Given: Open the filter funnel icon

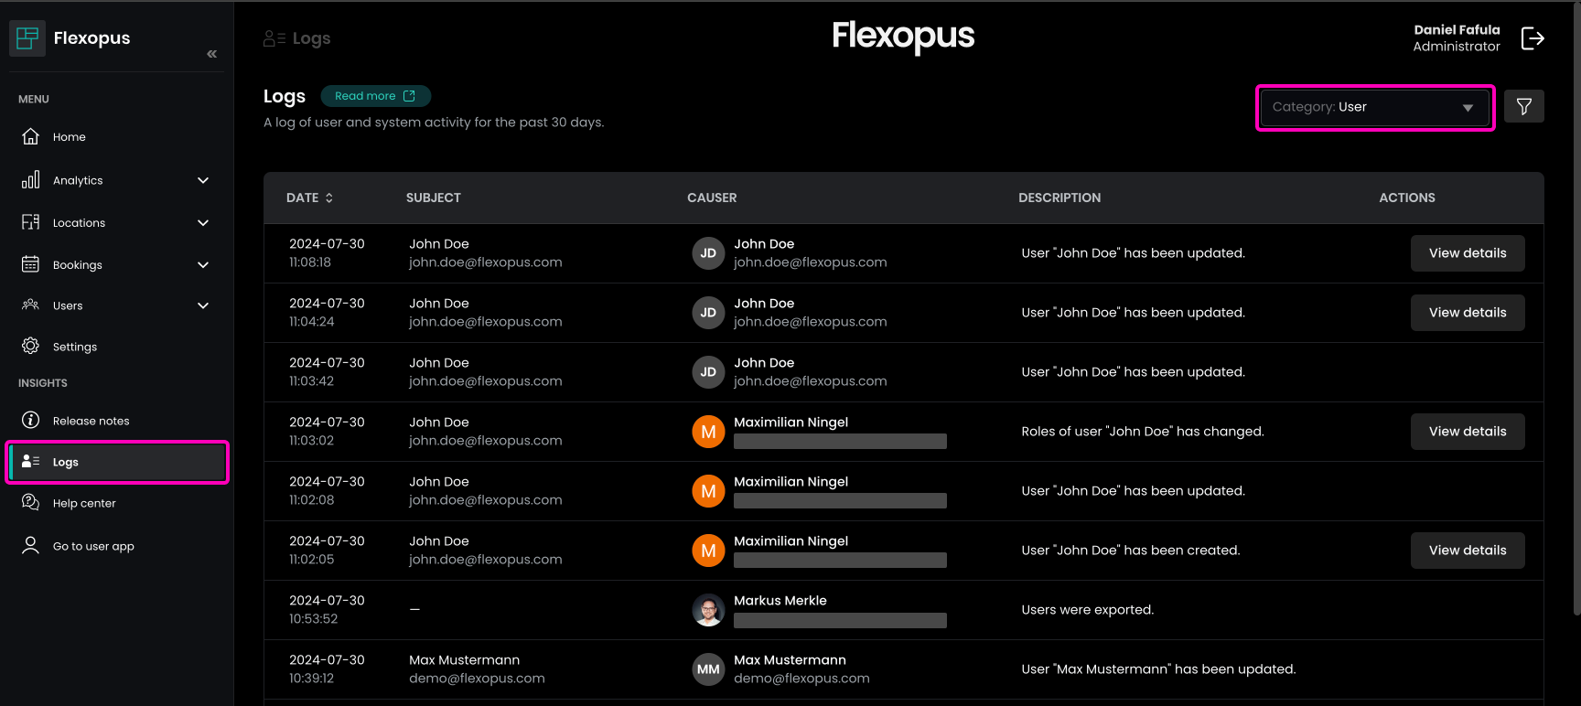Looking at the screenshot, I should 1524,107.
